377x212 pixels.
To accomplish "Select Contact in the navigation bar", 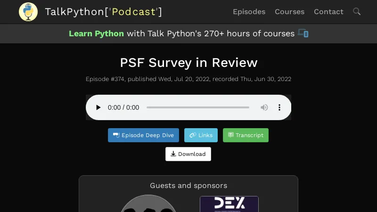I will pos(328,12).
